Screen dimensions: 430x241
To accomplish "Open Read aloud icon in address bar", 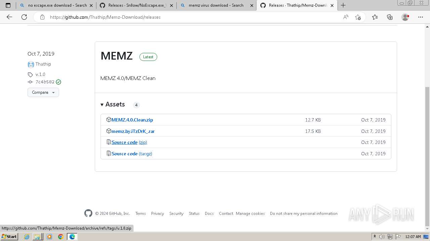I will [x=346, y=17].
